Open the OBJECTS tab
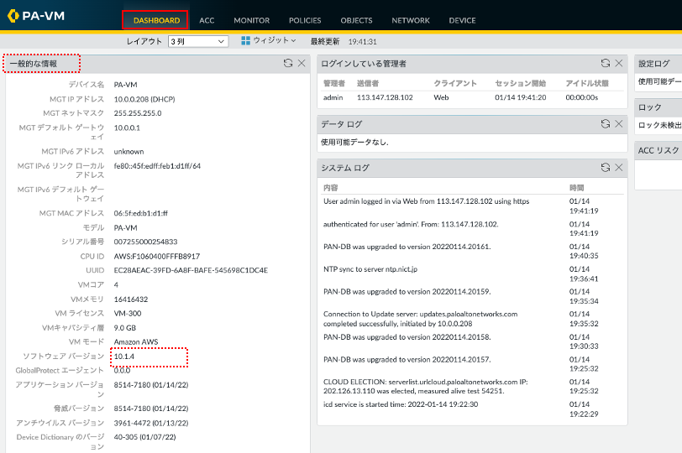The width and height of the screenshot is (682, 453). [356, 20]
